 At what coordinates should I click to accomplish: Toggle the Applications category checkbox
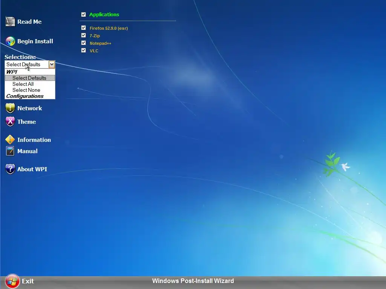coord(83,15)
